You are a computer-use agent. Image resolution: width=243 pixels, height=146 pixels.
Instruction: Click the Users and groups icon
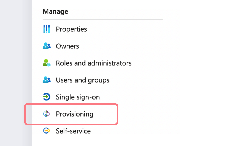click(47, 80)
